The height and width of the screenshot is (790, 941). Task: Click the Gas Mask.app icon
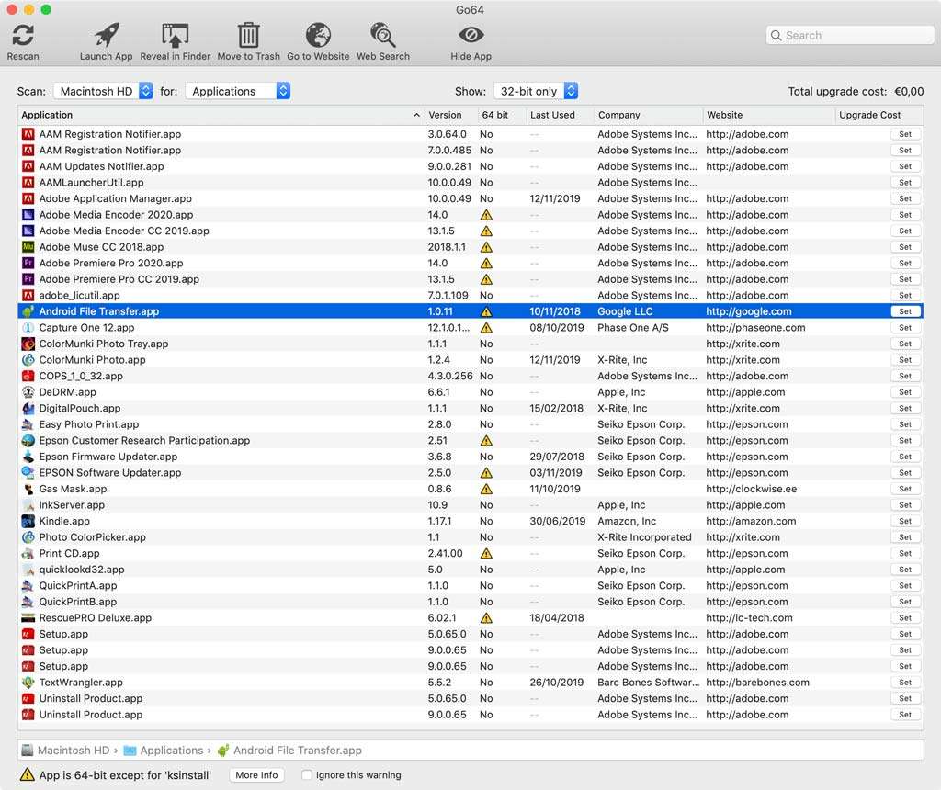pyautogui.click(x=28, y=489)
